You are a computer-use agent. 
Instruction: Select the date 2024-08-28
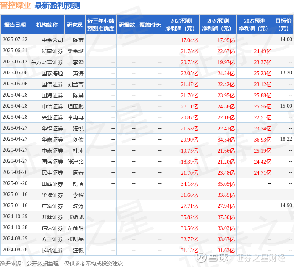point(15,249)
